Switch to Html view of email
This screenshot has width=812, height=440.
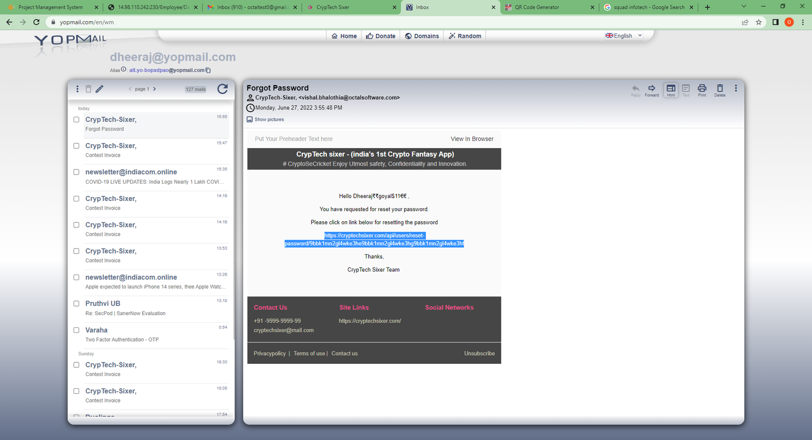pos(671,89)
